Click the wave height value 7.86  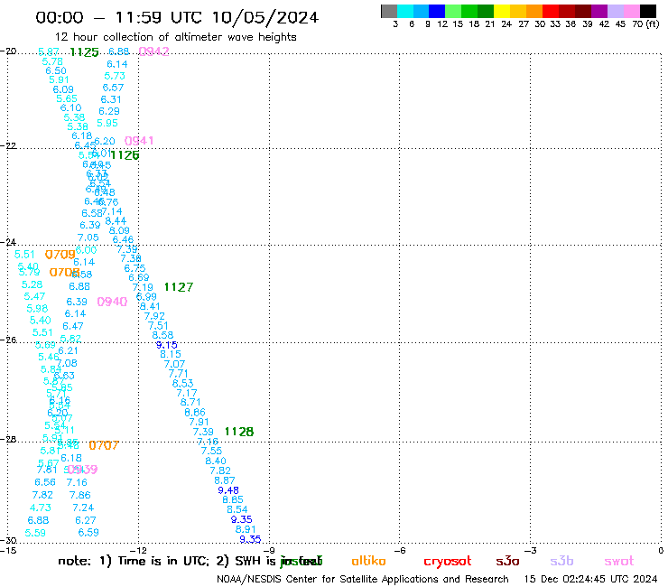pyautogui.click(x=80, y=496)
